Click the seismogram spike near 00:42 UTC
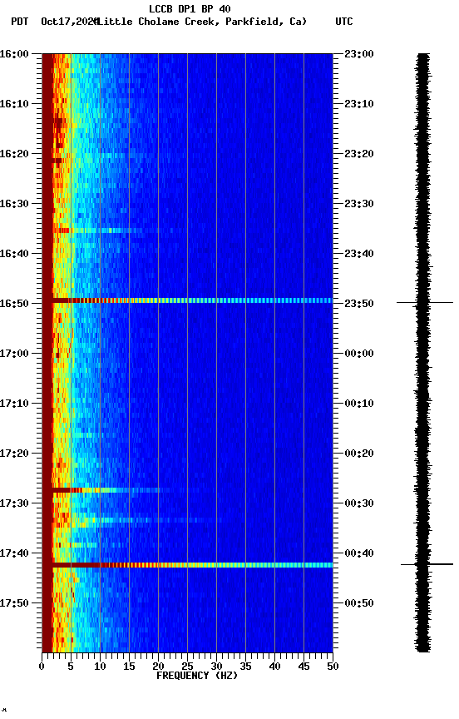Image resolution: width=459 pixels, height=719 pixels. coord(427,564)
